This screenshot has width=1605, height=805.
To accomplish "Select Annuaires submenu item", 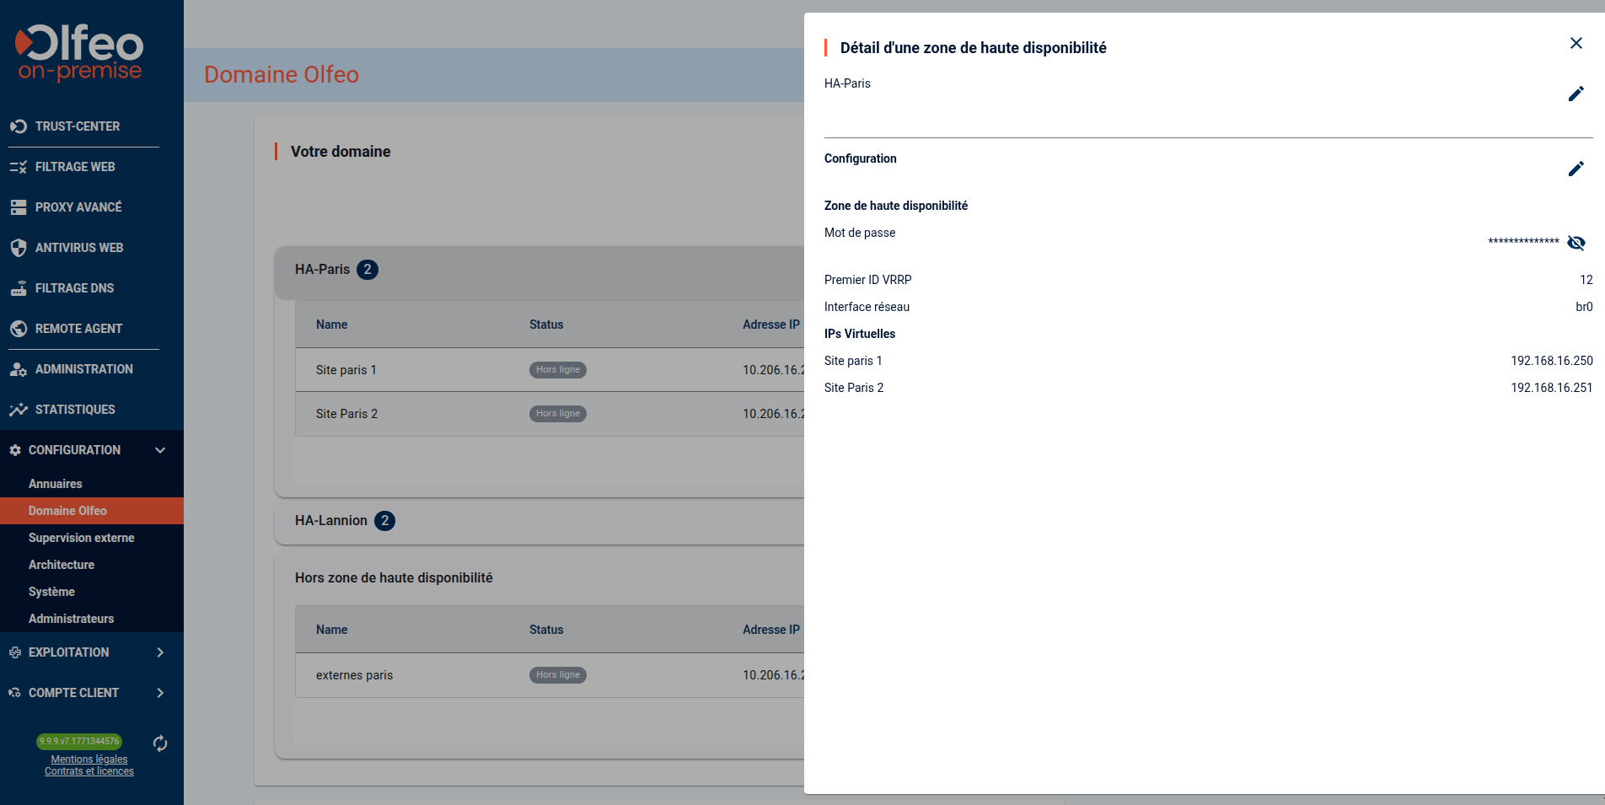I will click(x=56, y=484).
